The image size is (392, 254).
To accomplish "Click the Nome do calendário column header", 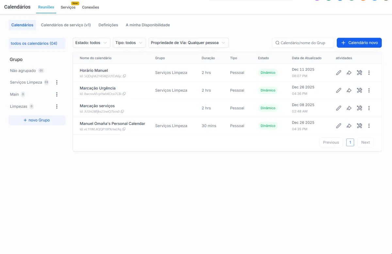I will tap(95, 58).
